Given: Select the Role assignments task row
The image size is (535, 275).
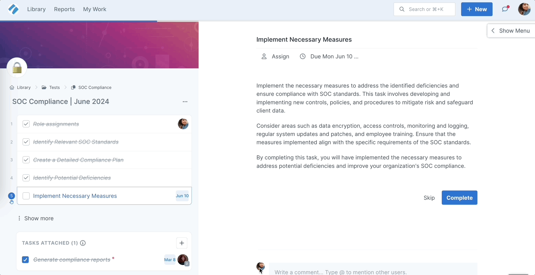Looking at the screenshot, I should (x=104, y=124).
